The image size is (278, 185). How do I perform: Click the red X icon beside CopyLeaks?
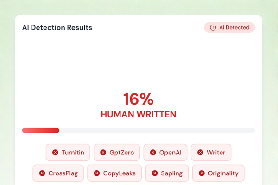tap(97, 173)
